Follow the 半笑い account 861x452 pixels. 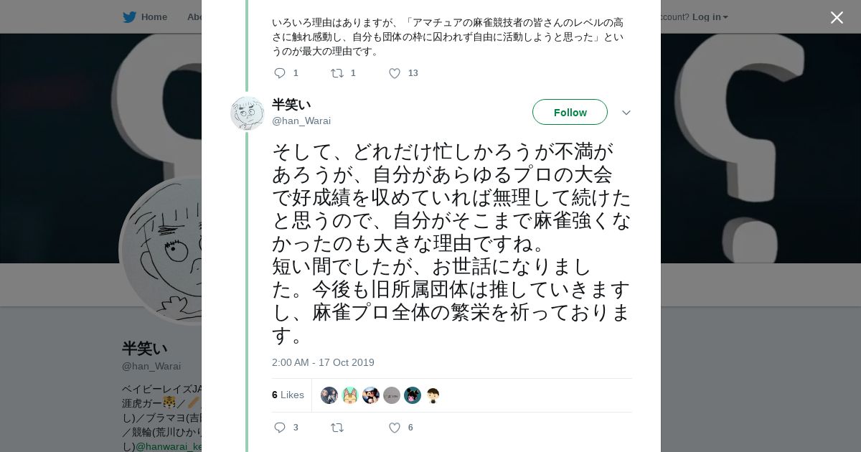[570, 113]
